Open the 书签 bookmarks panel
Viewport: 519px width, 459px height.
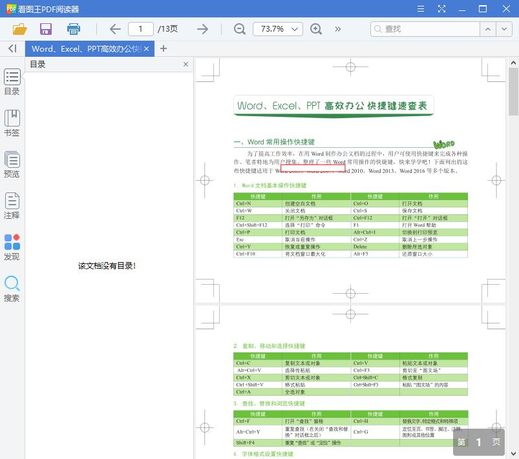tap(12, 123)
